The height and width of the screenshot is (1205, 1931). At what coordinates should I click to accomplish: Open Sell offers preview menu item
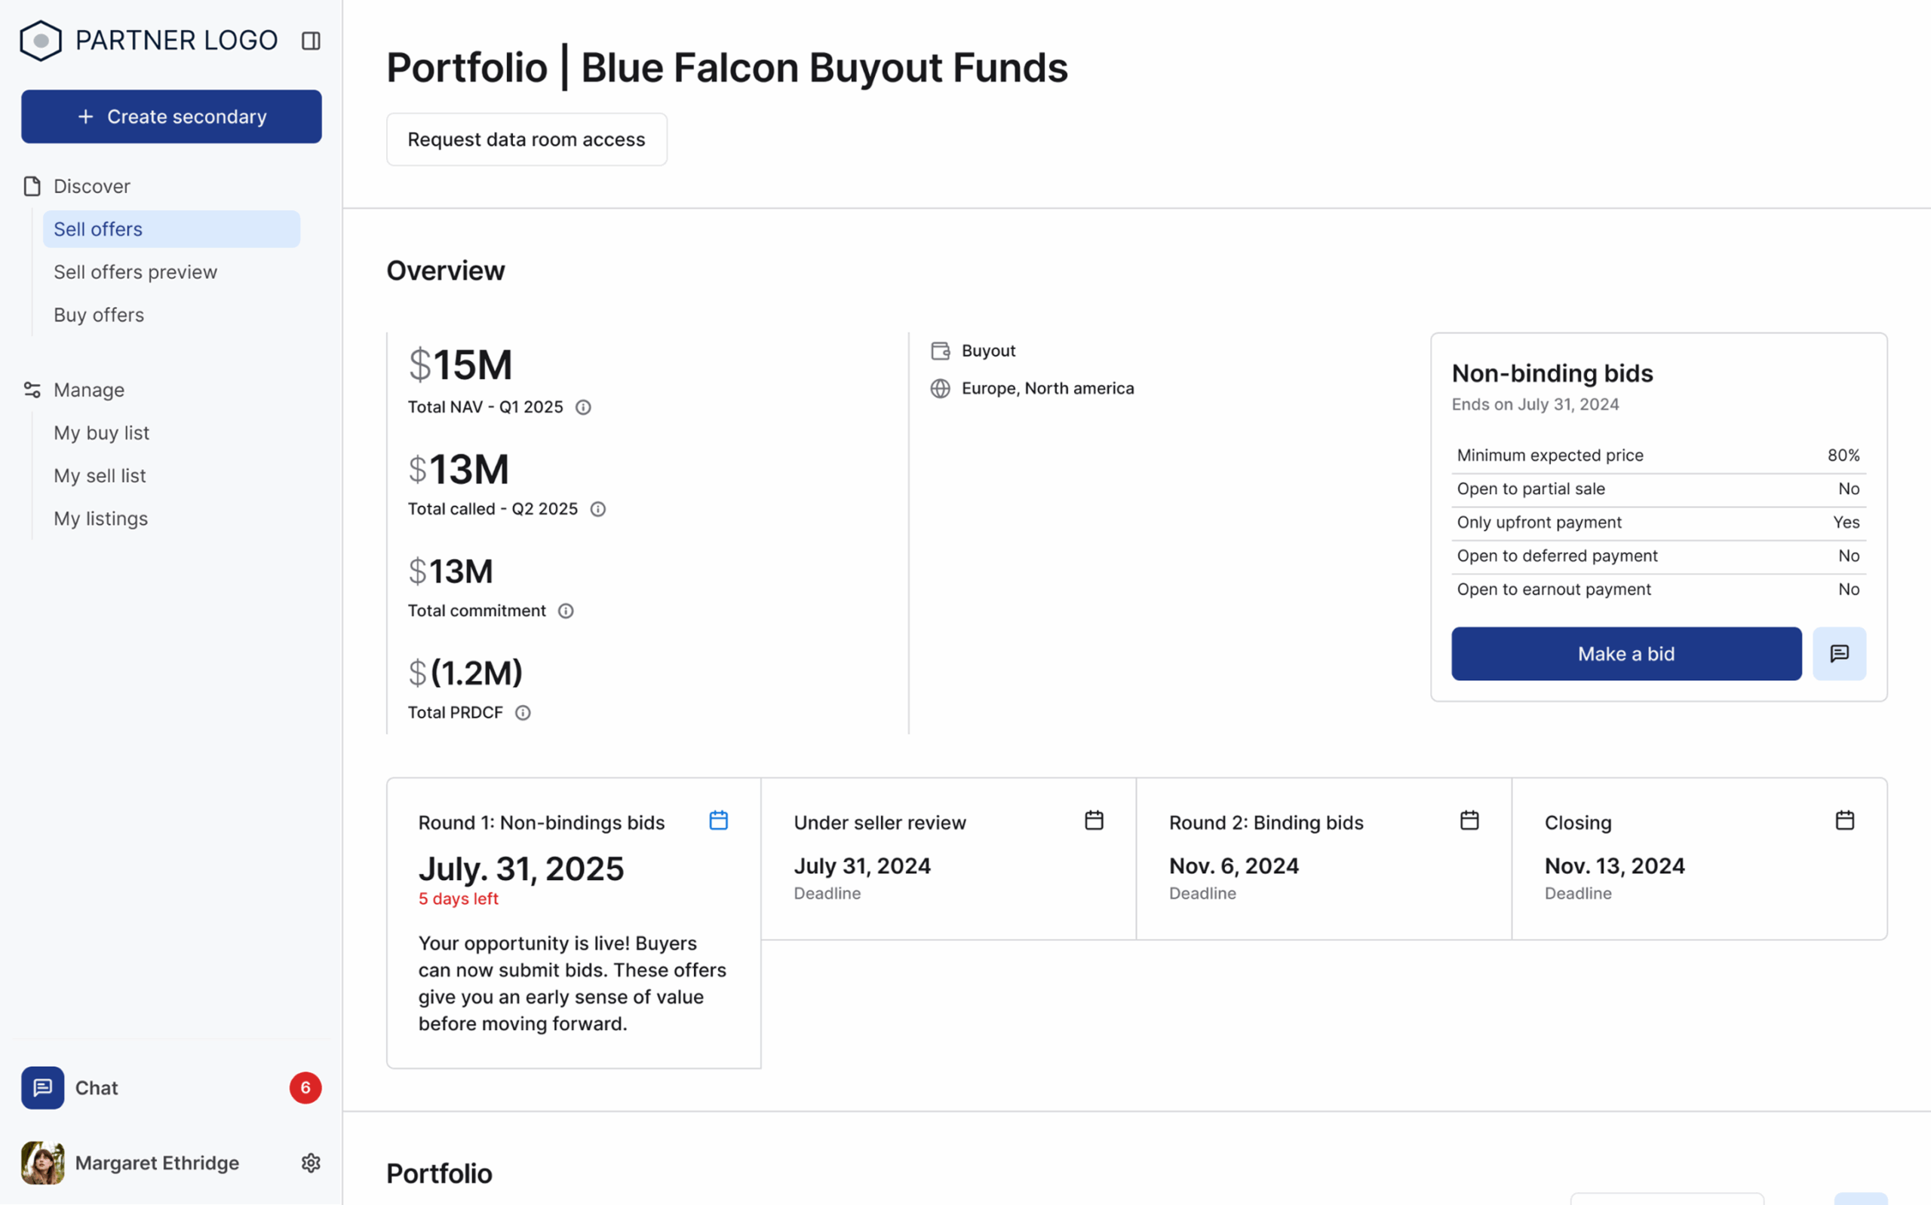pyautogui.click(x=136, y=272)
